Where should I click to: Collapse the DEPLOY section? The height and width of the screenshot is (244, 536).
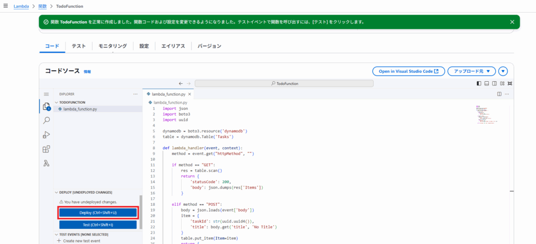point(57,192)
